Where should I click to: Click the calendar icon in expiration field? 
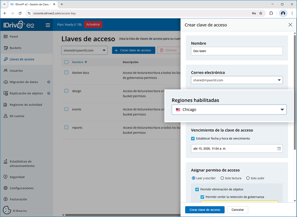click(279, 149)
